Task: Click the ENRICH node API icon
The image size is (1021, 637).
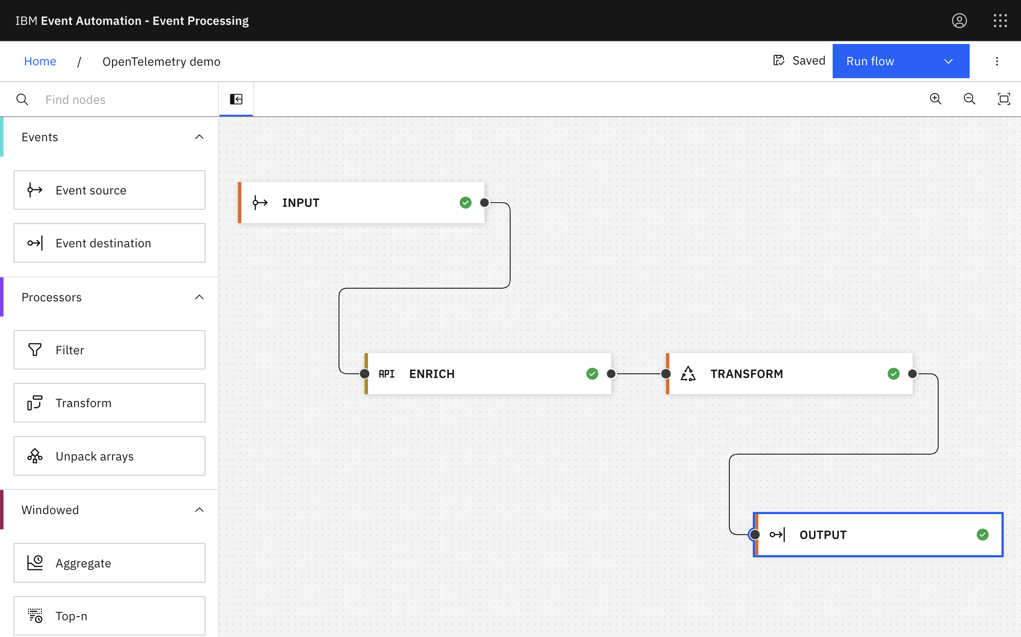Action: [386, 374]
